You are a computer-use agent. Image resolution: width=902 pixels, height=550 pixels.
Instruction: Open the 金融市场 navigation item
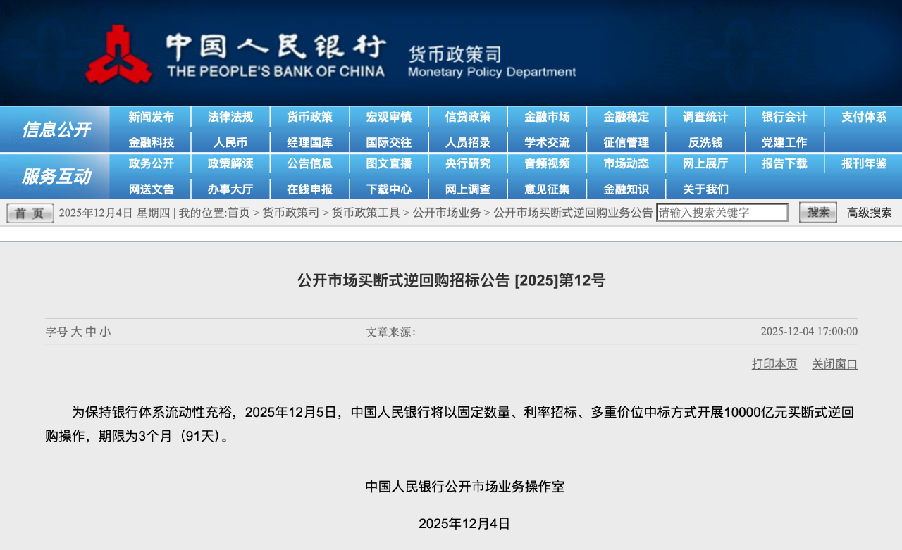[x=547, y=117]
